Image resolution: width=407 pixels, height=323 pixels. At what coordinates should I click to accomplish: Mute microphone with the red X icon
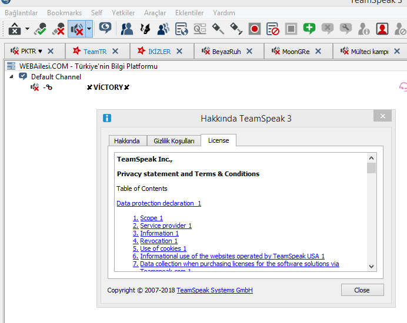pos(58,29)
